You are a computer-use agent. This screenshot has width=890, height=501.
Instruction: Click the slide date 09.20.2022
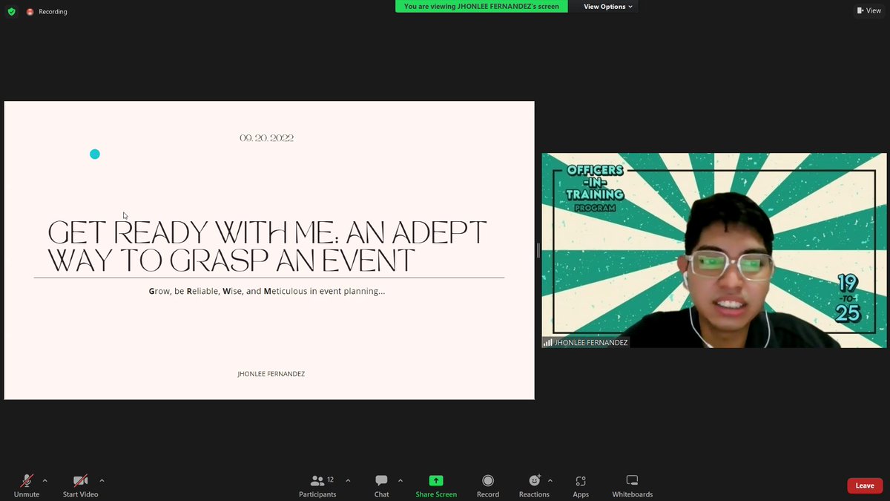tap(267, 138)
